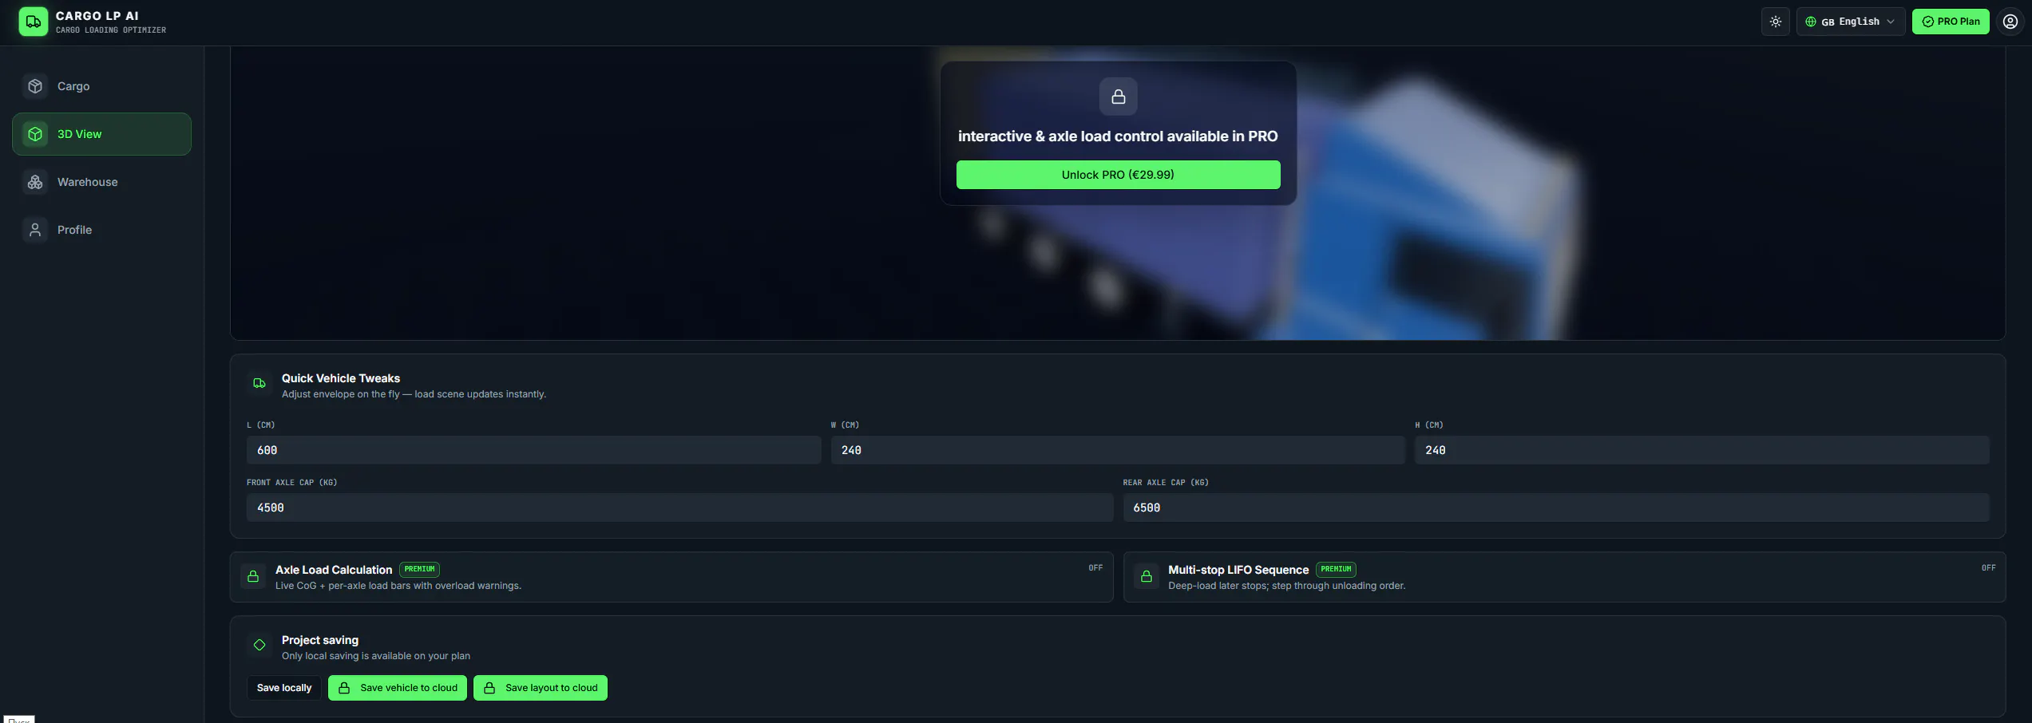Click the Project saving diamond icon
The image size is (2032, 723).
click(x=259, y=646)
